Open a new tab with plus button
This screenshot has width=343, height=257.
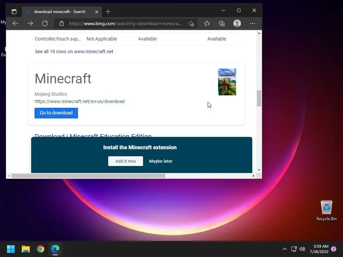click(x=108, y=12)
